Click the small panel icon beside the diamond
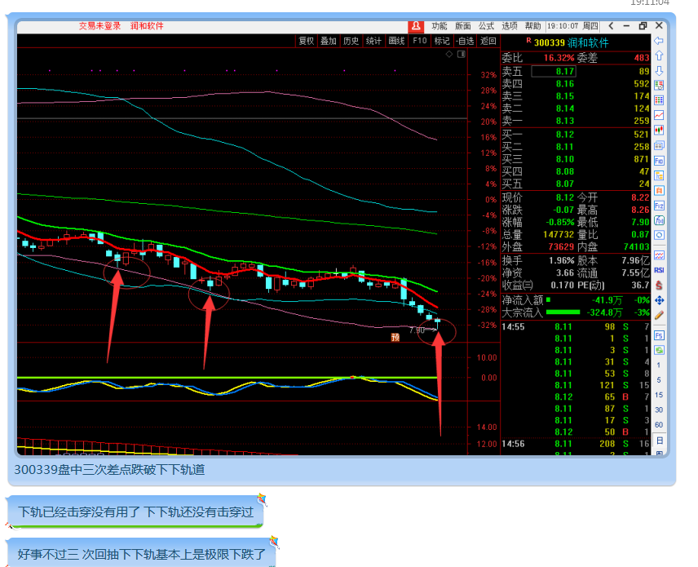The width and height of the screenshot is (698, 567). point(462,54)
